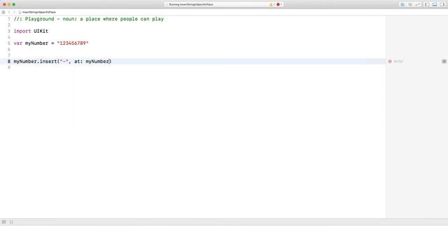Toggle the Navigator panel
448x252 pixels.
pyautogui.click(x=427, y=5)
